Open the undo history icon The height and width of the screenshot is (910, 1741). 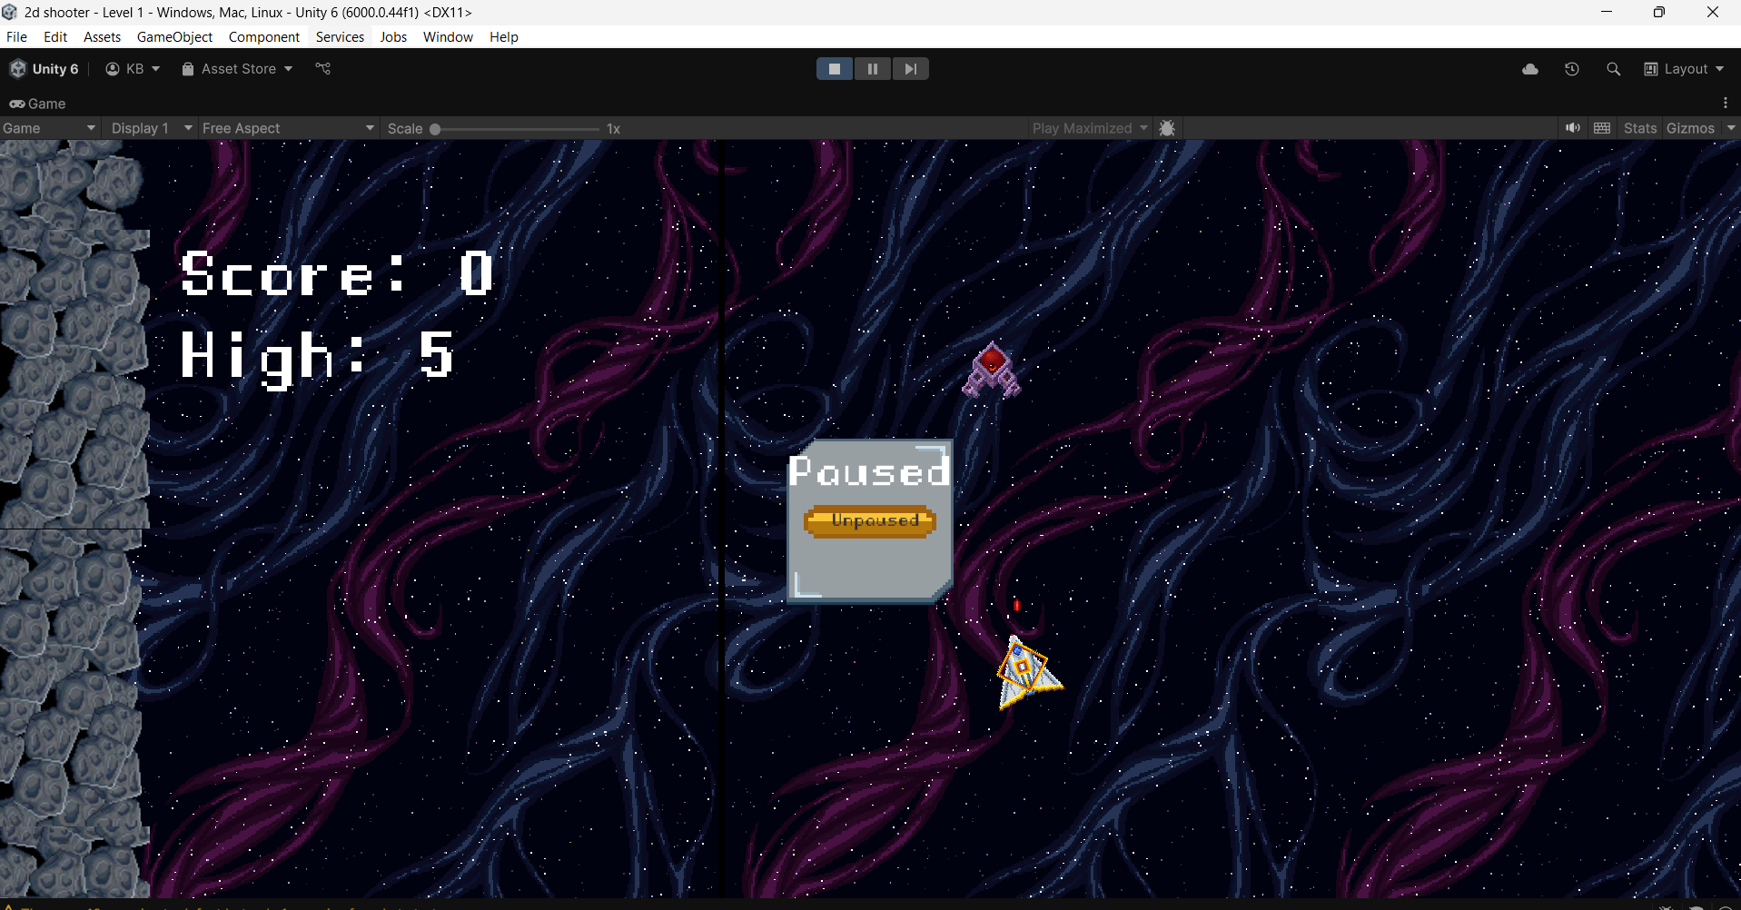1572,69
